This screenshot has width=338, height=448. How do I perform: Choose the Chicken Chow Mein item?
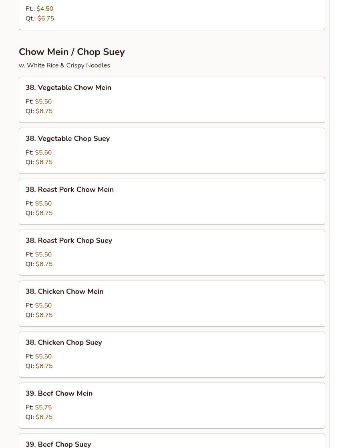[x=64, y=291]
